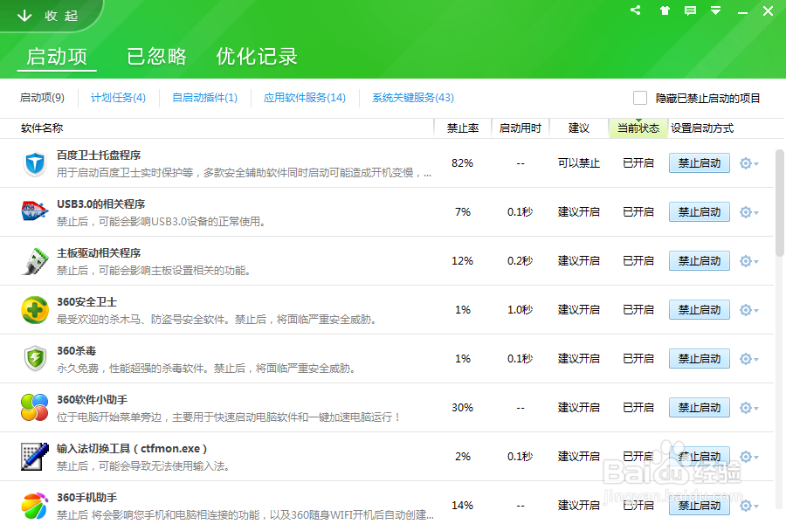Screen dimensions: 786x524
Task: Click the 主板驱动相关程序 icon
Action: 35,261
